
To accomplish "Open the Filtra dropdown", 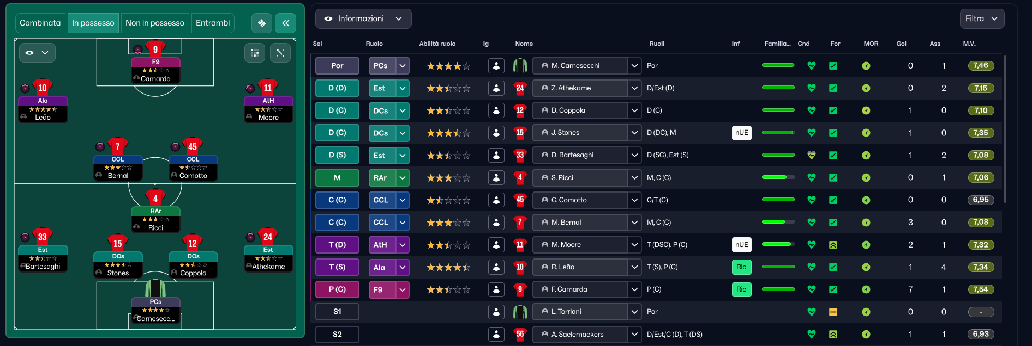I will [982, 18].
